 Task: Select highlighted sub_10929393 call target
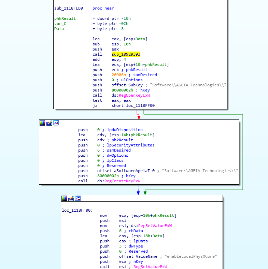[x=126, y=54]
